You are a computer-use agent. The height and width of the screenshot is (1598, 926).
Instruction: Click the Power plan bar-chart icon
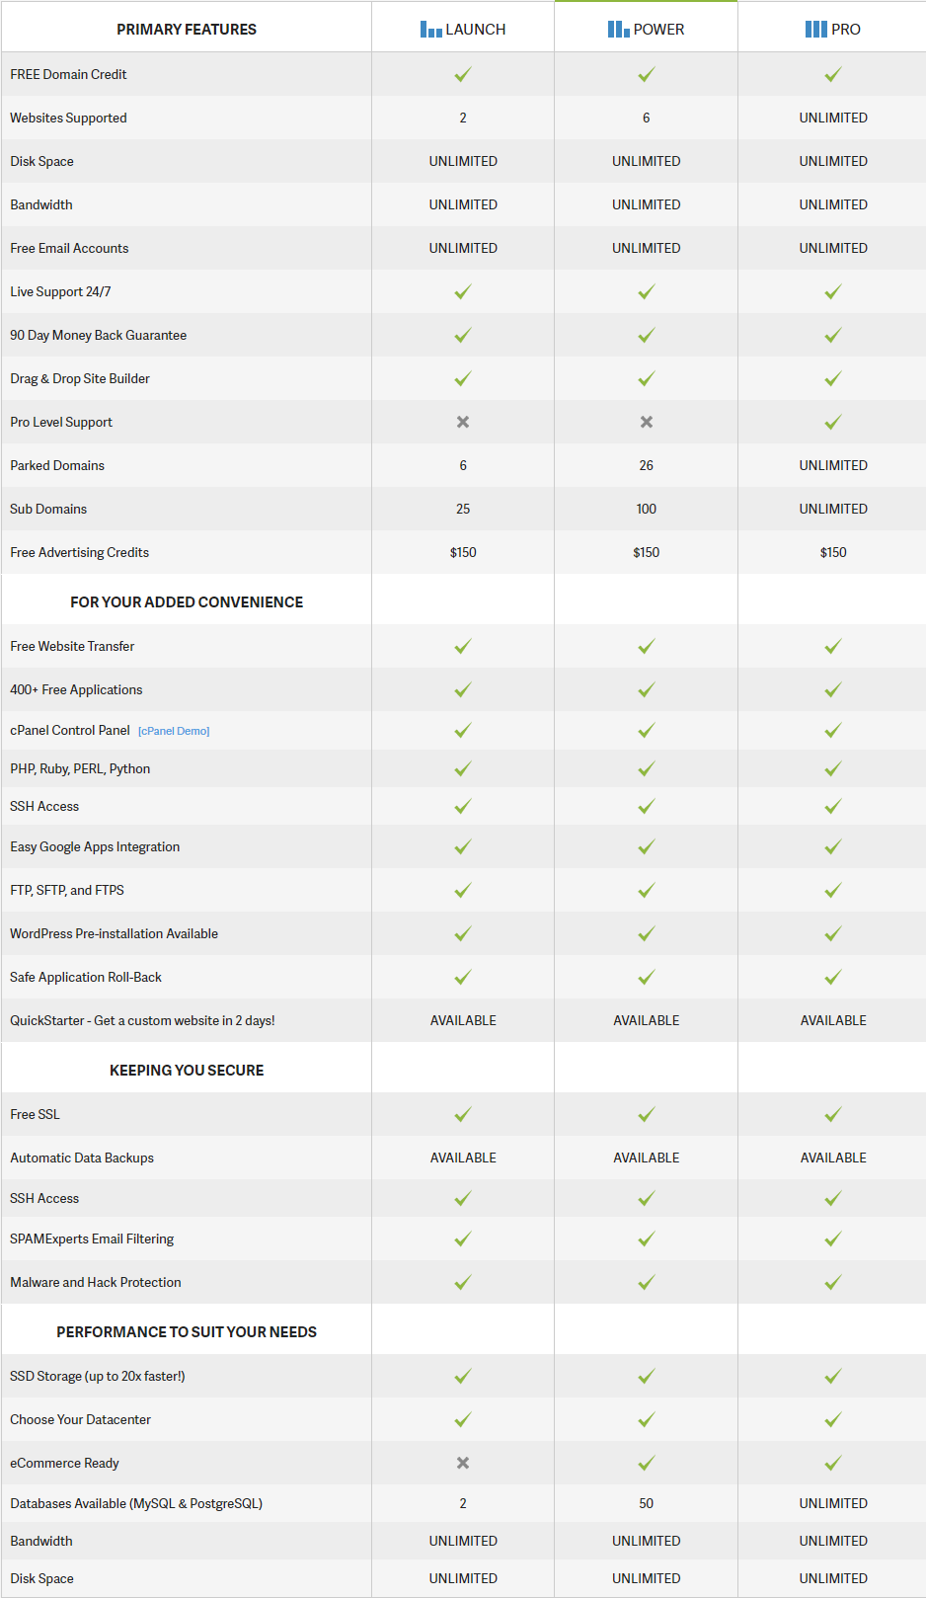coord(618,30)
